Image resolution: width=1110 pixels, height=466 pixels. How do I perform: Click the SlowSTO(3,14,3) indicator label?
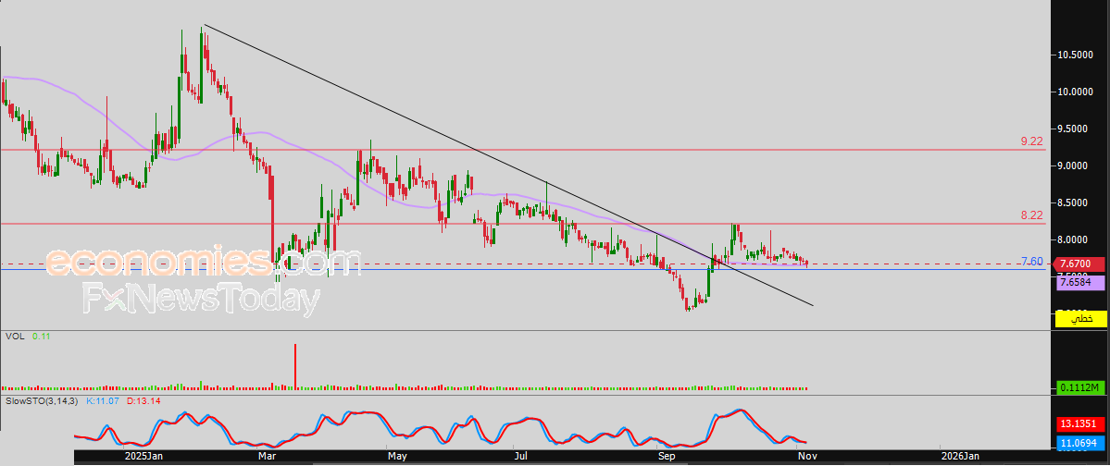point(44,401)
